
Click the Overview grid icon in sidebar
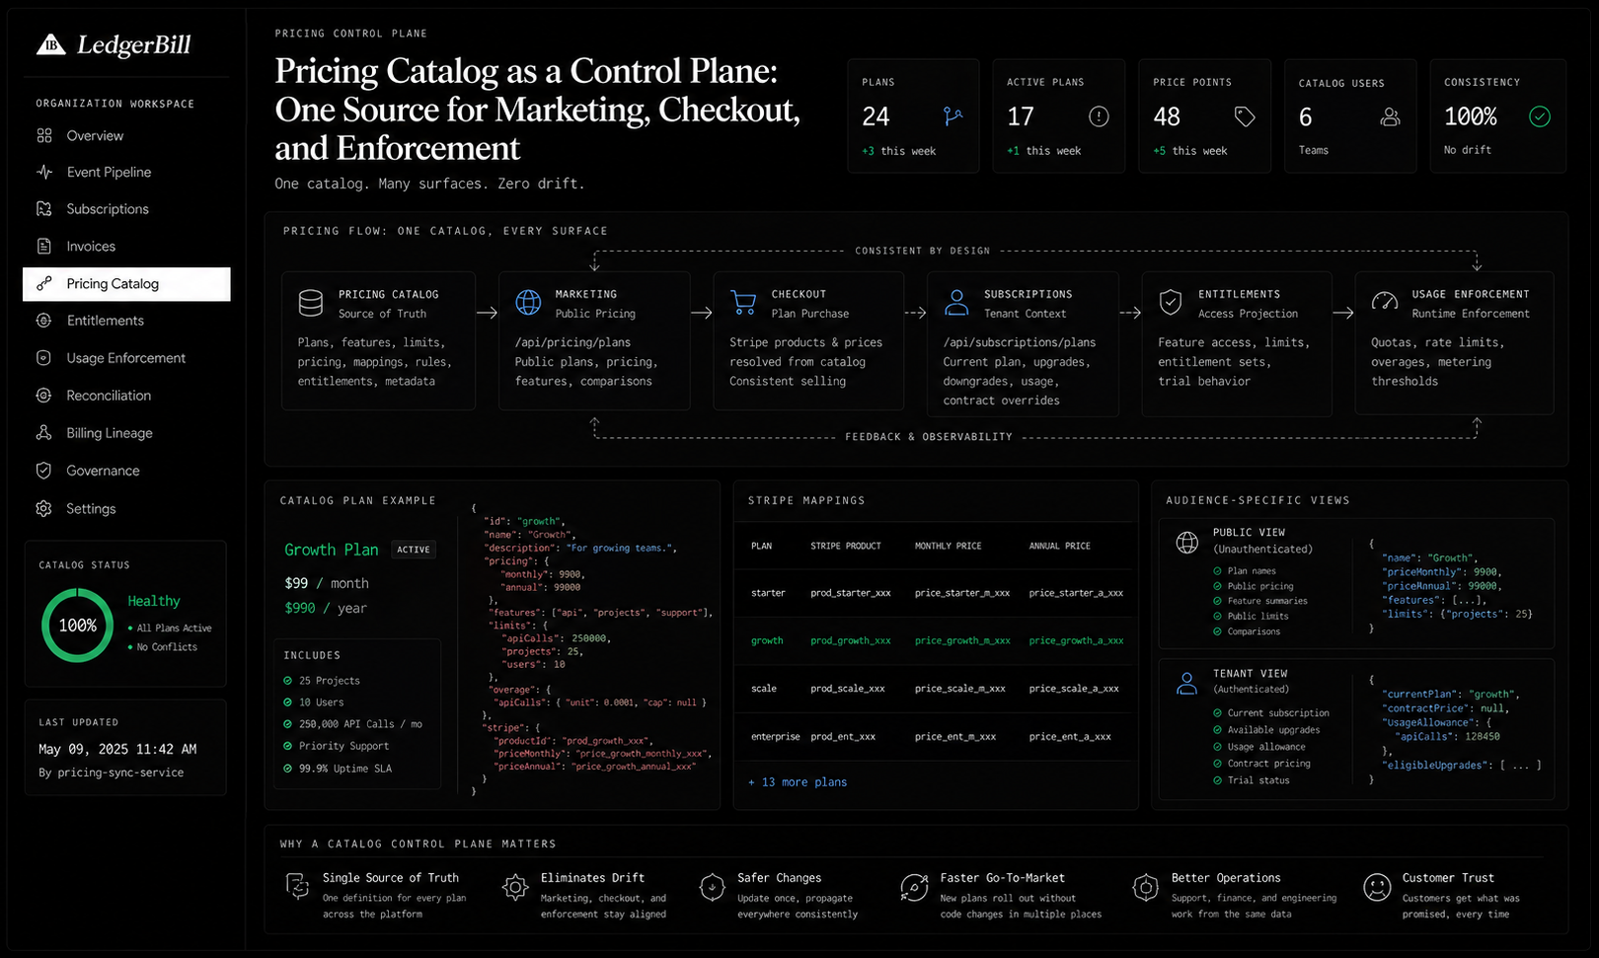[44, 135]
